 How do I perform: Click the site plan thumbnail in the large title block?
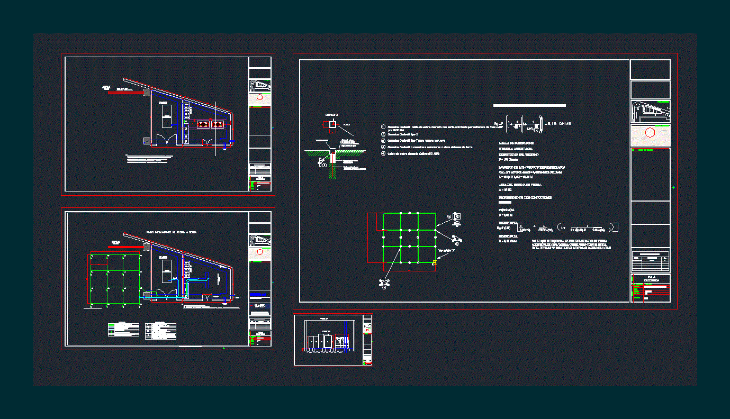pos(651,112)
